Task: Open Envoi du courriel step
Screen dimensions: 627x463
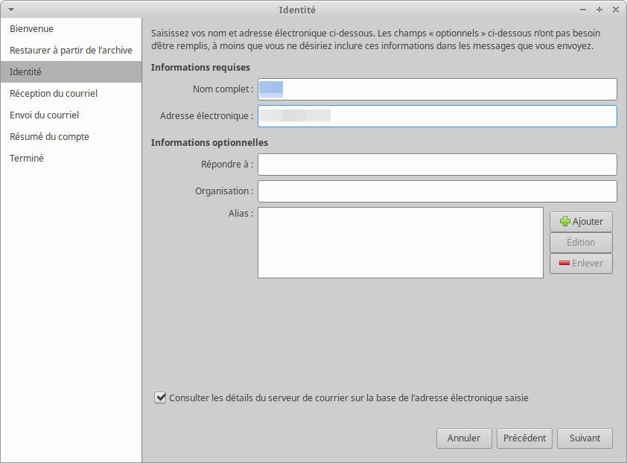Action: tap(44, 115)
